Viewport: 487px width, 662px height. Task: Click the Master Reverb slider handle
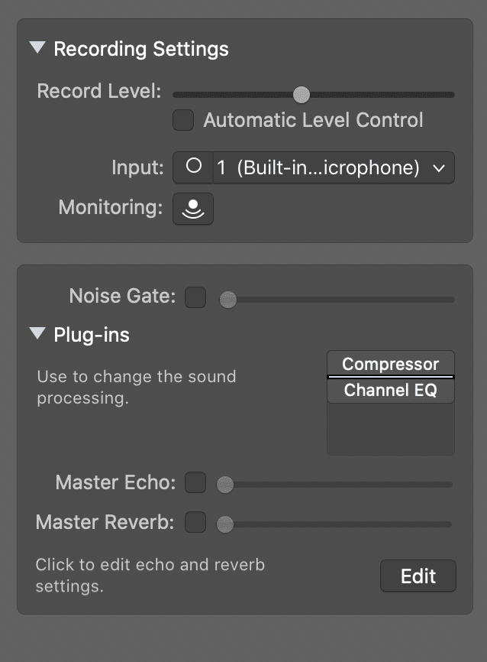tap(224, 524)
